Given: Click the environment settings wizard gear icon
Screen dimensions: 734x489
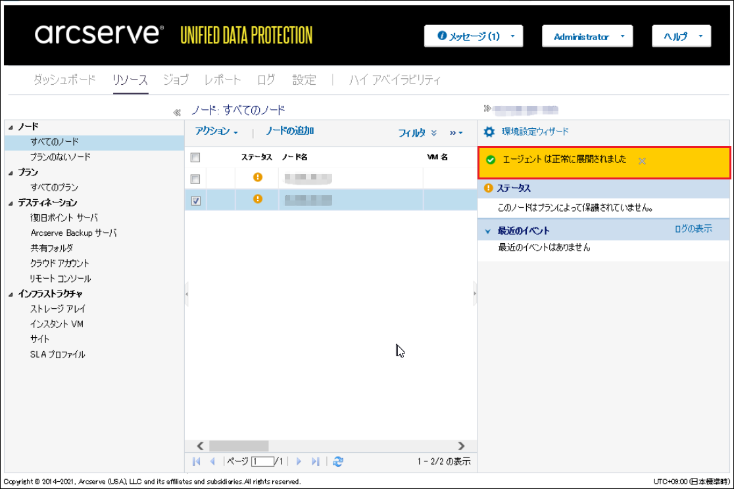Looking at the screenshot, I should pyautogui.click(x=489, y=131).
